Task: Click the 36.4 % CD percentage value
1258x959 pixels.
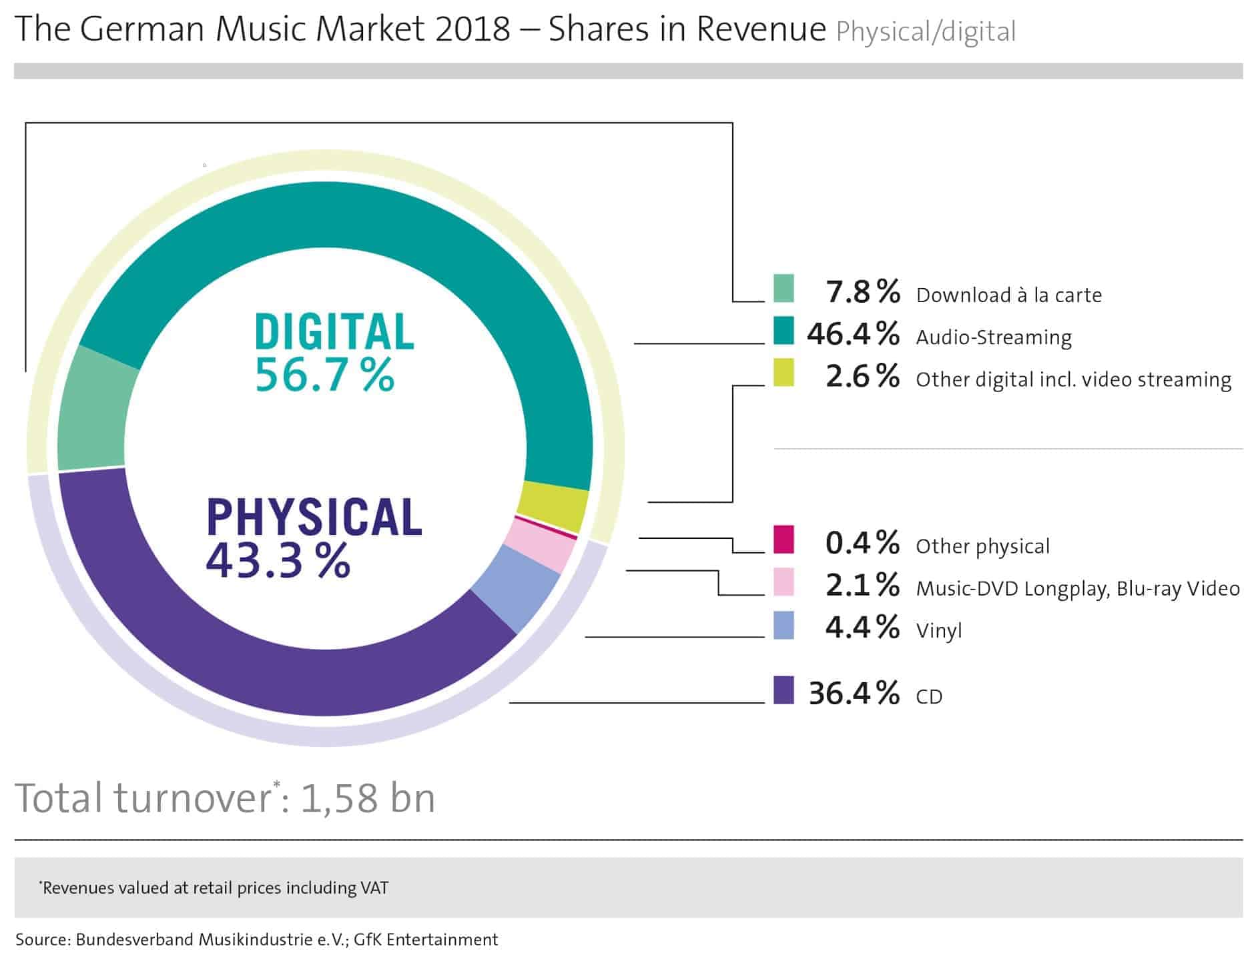Action: coord(854,694)
